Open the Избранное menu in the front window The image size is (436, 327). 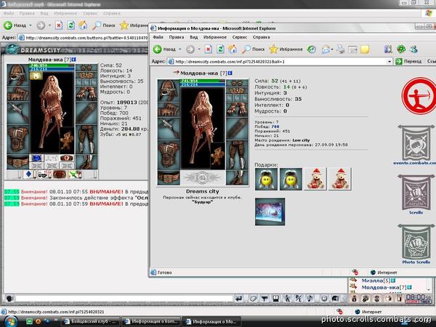pos(215,37)
